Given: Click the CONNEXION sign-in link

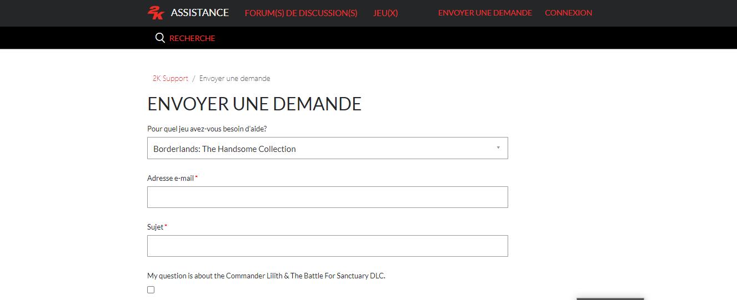Looking at the screenshot, I should point(568,13).
